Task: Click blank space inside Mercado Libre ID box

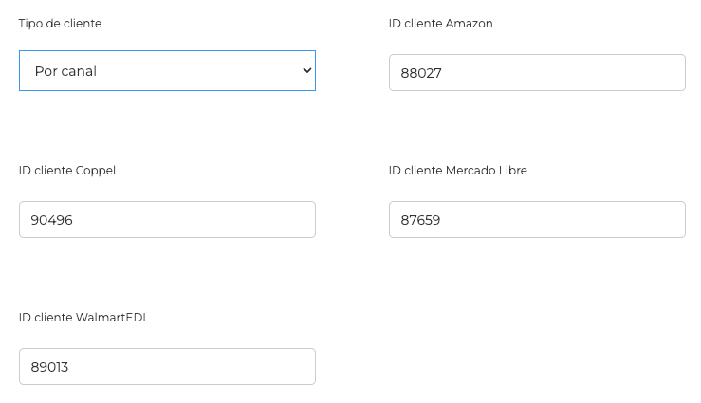Action: tap(563, 219)
